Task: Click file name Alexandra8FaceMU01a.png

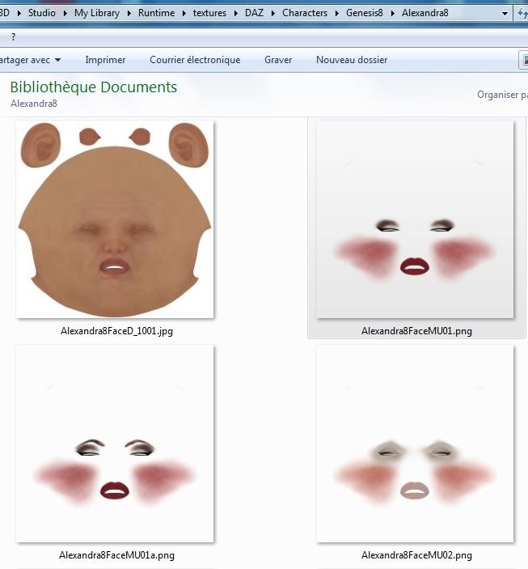Action: click(116, 555)
